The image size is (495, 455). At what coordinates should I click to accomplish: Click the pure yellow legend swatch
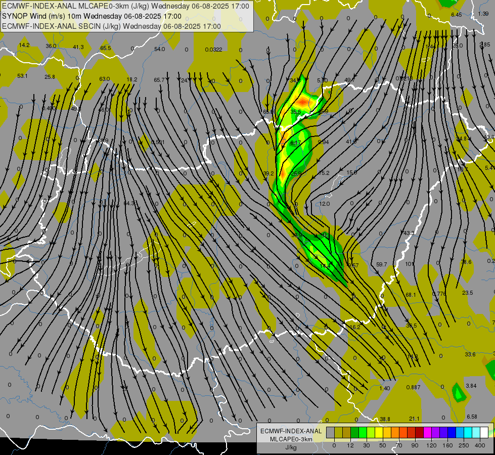(379, 432)
